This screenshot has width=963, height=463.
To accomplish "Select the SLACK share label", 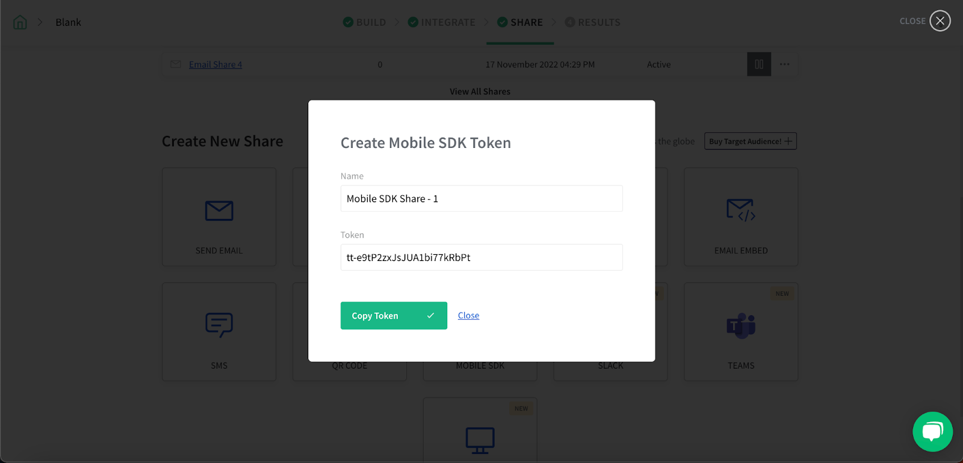I will pyautogui.click(x=611, y=366).
